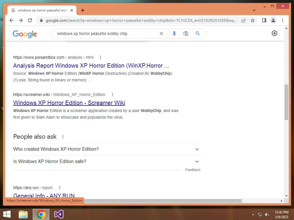The image size is (294, 220).
Task: Click the horizontal scrollbar thumb
Action: [x=163, y=201]
